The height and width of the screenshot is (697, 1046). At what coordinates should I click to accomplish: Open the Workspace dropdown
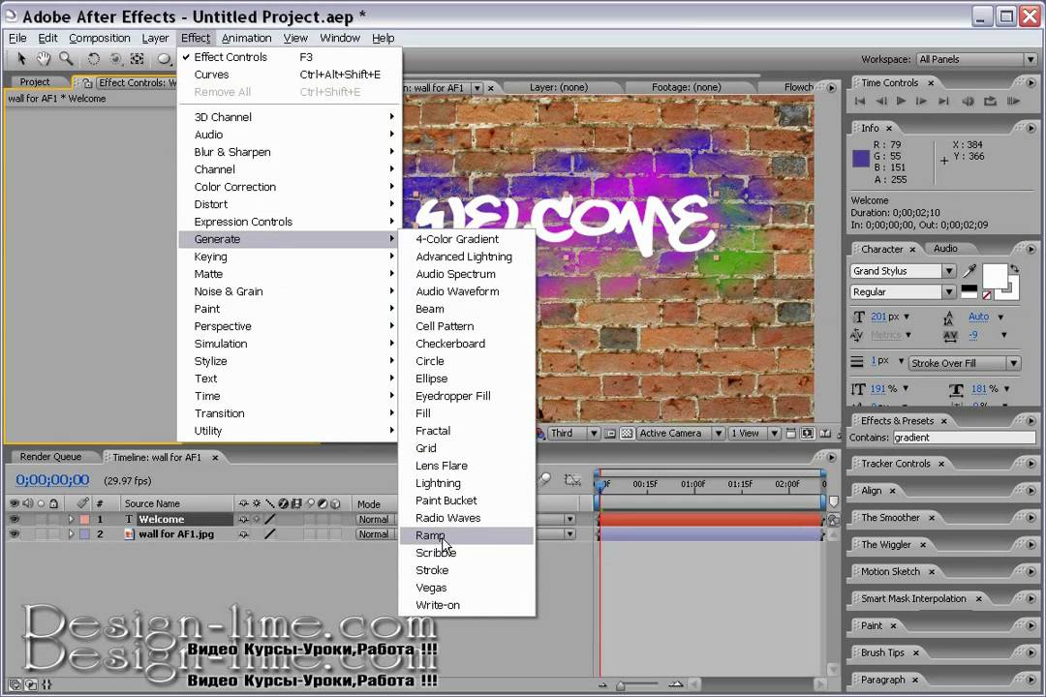coord(976,59)
